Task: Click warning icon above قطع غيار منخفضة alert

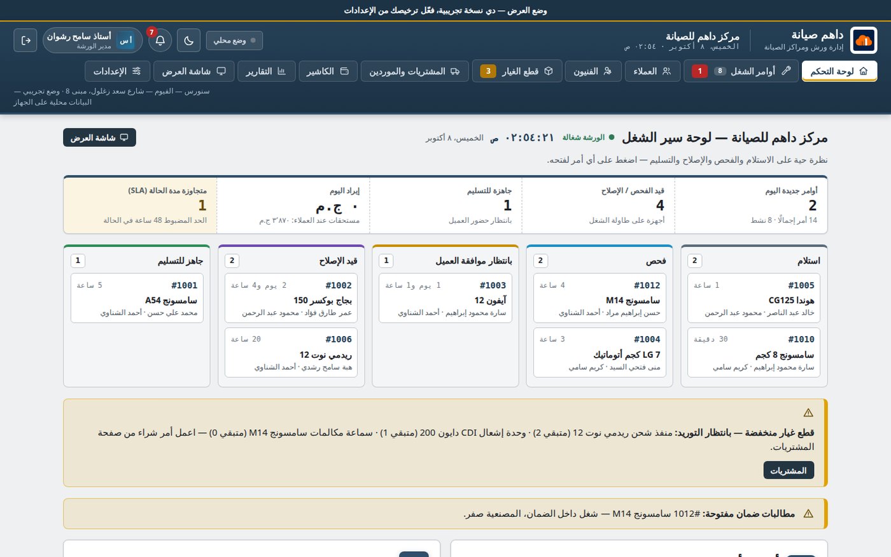Action: point(808,412)
